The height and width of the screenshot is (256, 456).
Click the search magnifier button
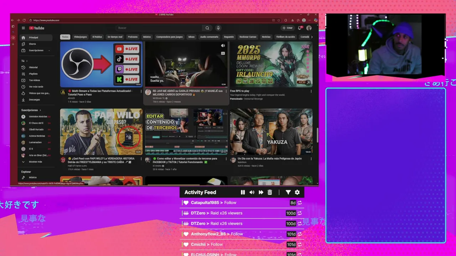(207, 28)
